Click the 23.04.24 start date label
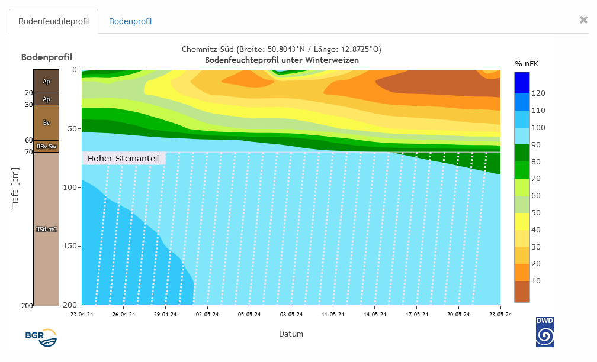Image resolution: width=597 pixels, height=362 pixels. tap(82, 315)
